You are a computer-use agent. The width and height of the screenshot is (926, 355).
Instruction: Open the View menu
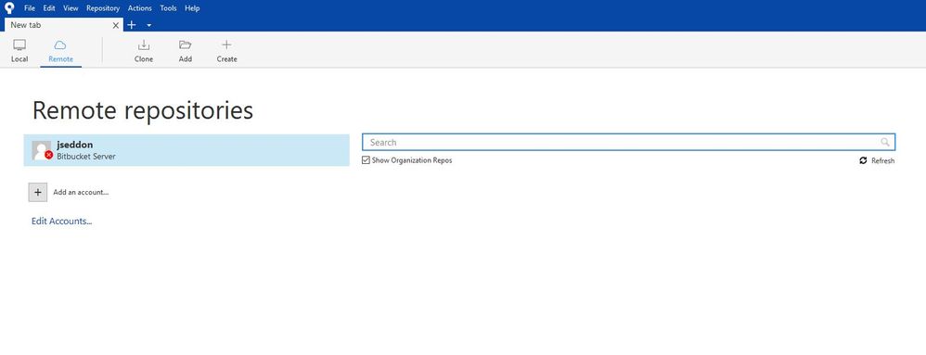click(x=71, y=8)
